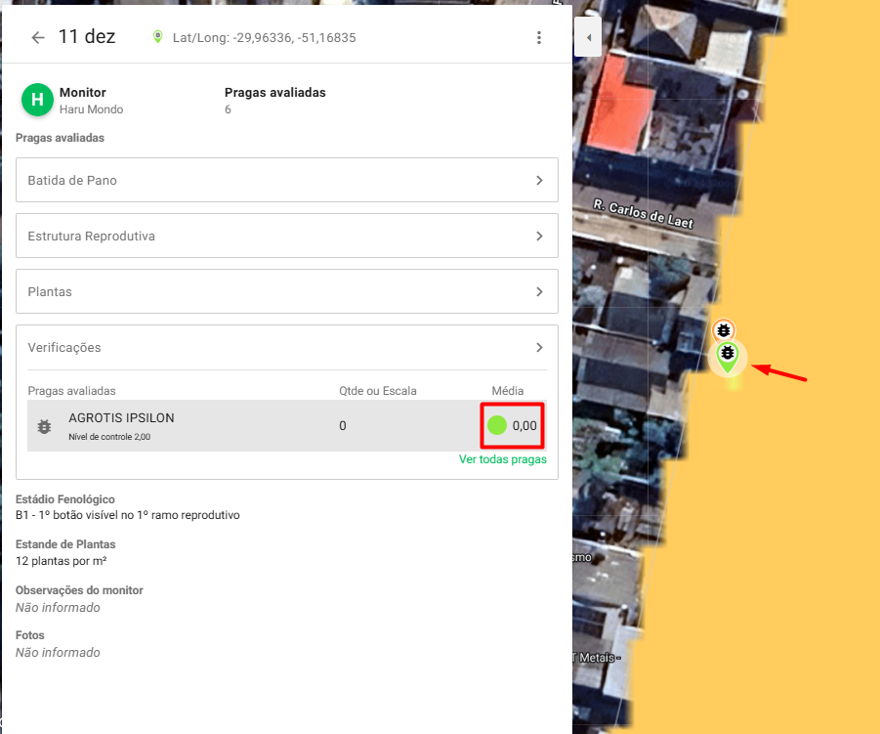The height and width of the screenshot is (734, 880).
Task: Open the three-dot more options menu
Action: pos(538,37)
